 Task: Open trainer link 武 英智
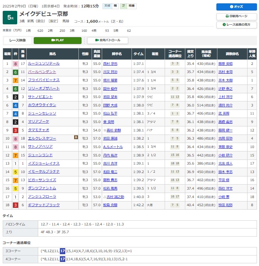coord(224,113)
